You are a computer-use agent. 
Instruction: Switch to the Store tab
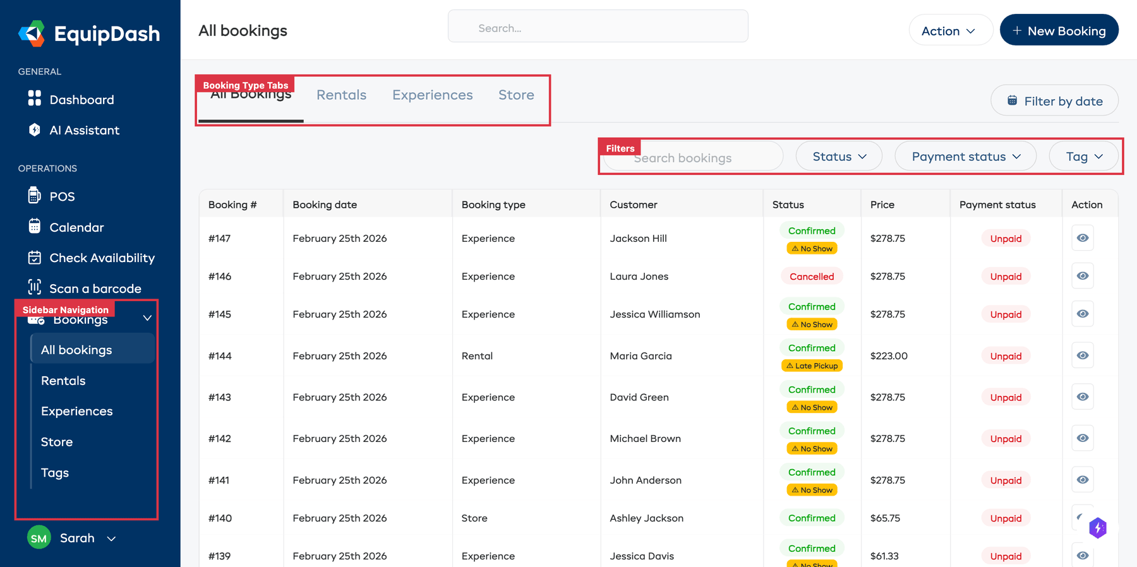(x=516, y=95)
